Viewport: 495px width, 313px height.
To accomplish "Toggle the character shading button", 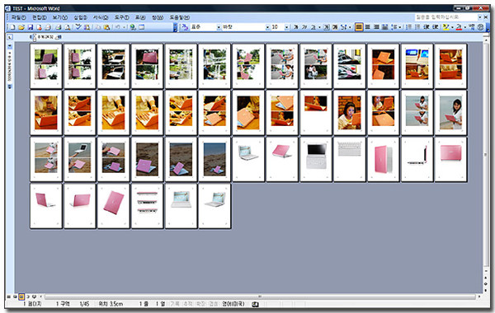I will (x=335, y=27).
